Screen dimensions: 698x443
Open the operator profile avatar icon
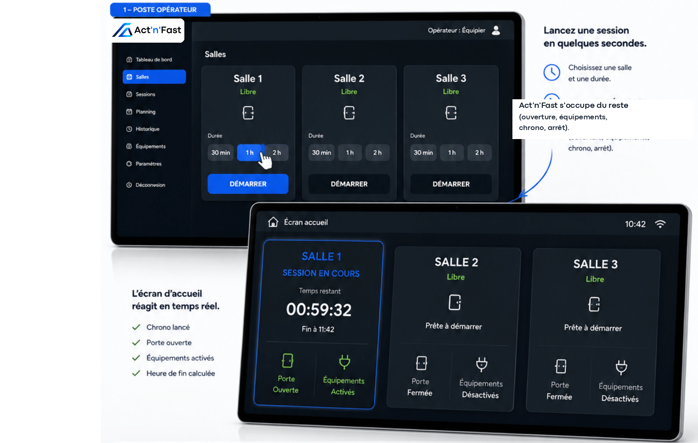(496, 30)
